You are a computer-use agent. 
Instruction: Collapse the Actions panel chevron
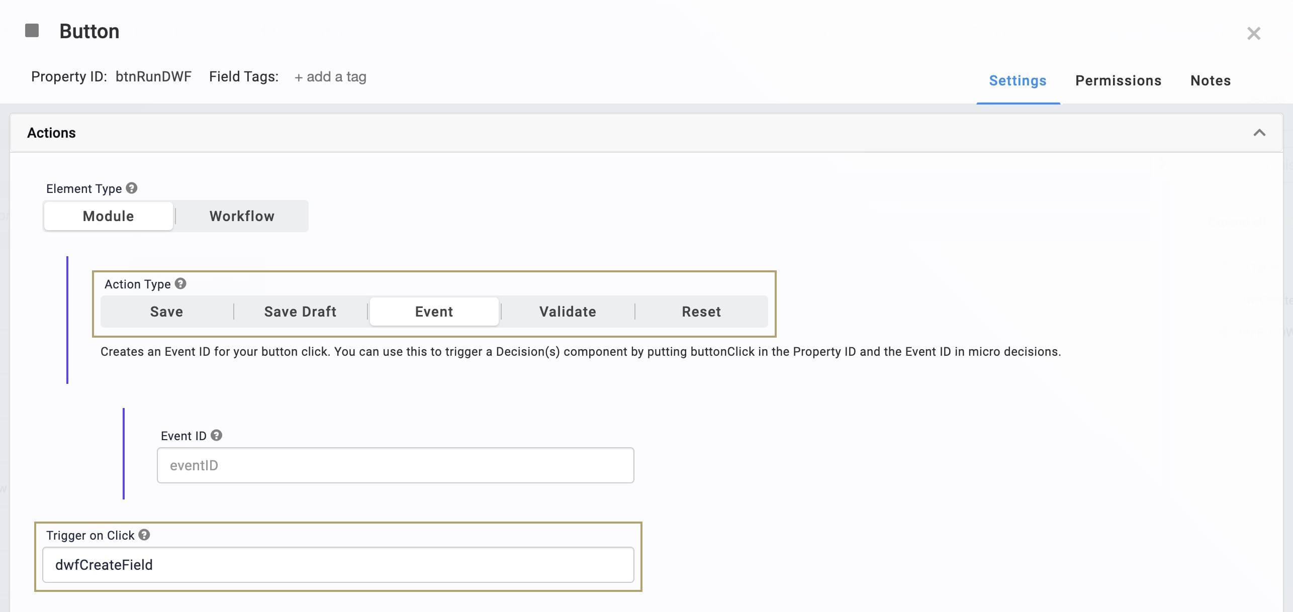1259,133
